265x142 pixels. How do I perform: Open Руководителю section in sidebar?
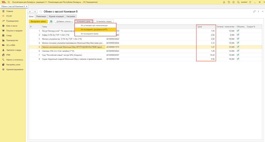13,21
